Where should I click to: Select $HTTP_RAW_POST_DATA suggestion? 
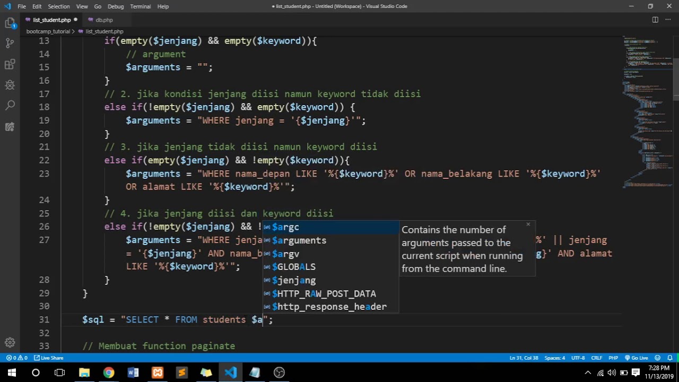click(331, 293)
